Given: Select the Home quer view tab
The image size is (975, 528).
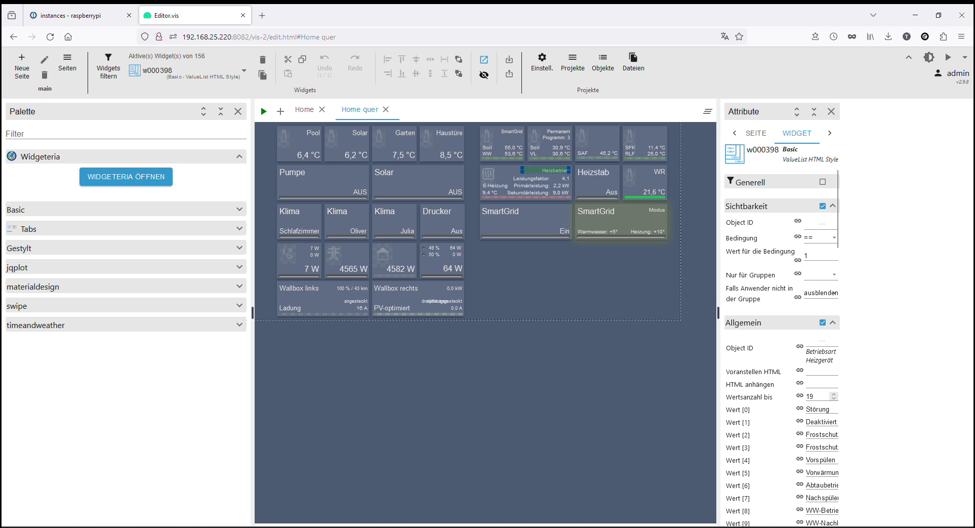Looking at the screenshot, I should point(359,109).
